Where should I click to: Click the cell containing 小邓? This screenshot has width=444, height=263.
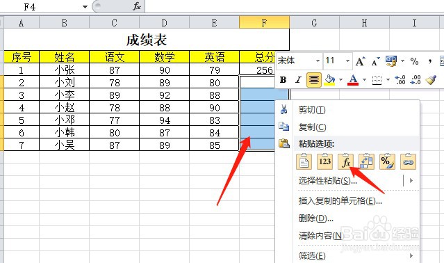[65, 120]
